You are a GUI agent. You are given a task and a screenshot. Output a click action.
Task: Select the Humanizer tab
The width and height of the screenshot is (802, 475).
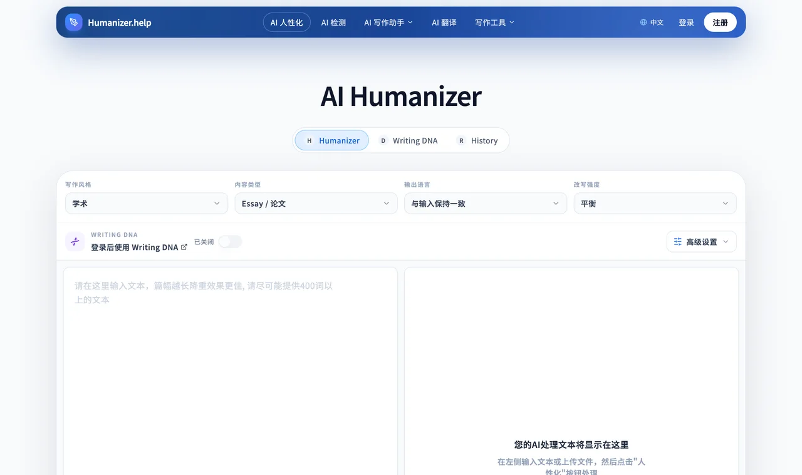pos(332,140)
